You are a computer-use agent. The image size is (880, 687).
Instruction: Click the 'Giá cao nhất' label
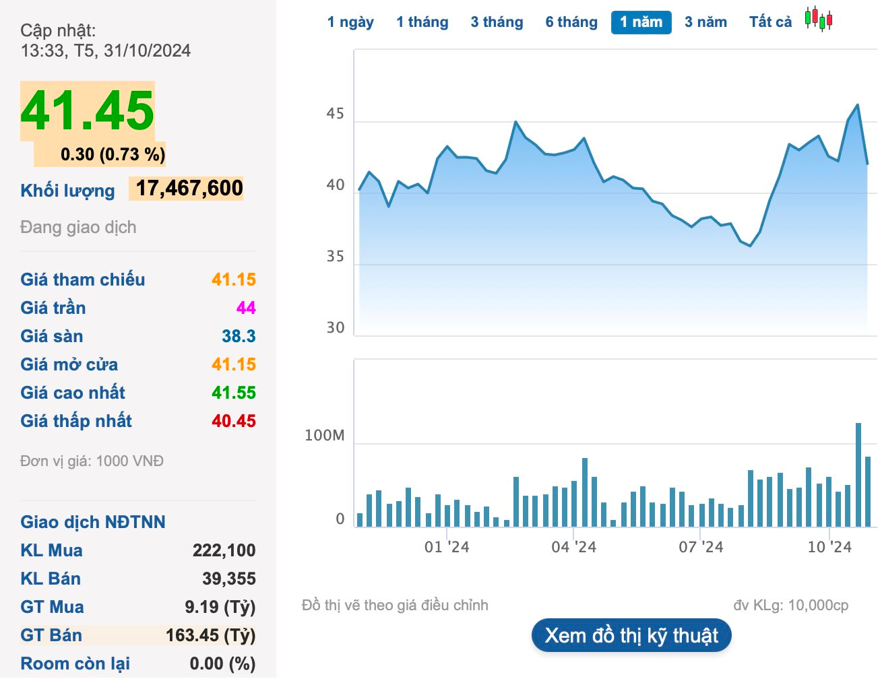pos(73,393)
